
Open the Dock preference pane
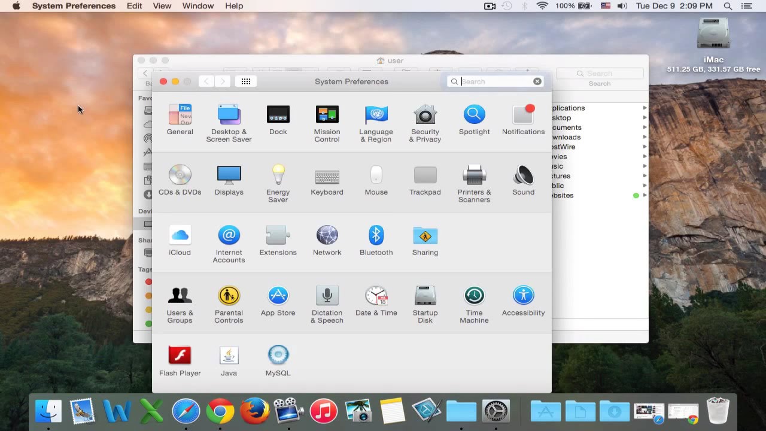pyautogui.click(x=278, y=120)
